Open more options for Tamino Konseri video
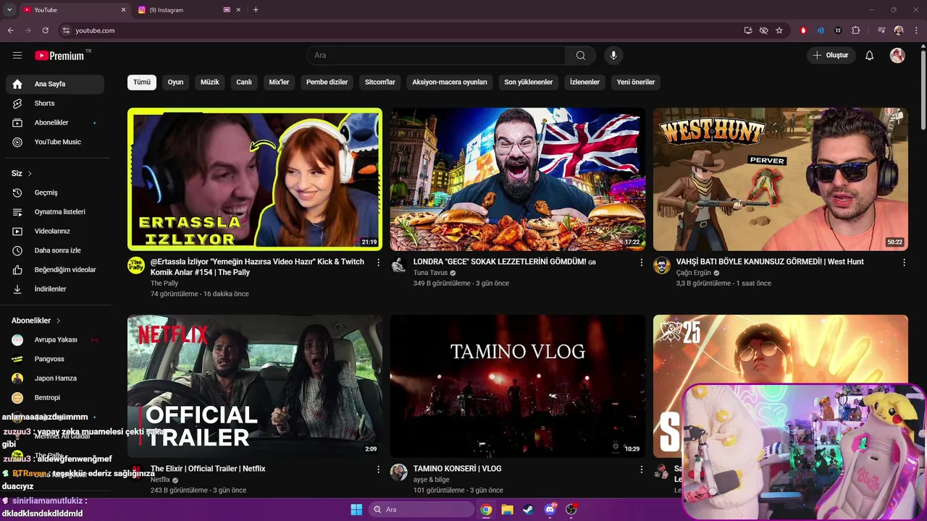The width and height of the screenshot is (927, 521). [641, 470]
